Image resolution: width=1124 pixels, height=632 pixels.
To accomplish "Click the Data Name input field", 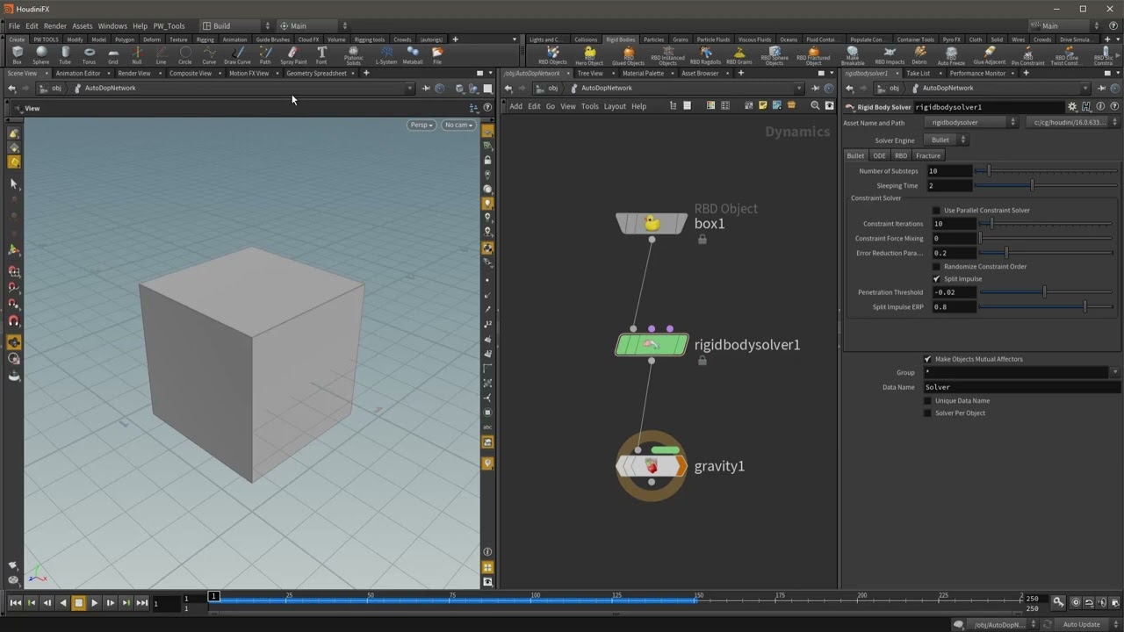I will coord(1022,387).
